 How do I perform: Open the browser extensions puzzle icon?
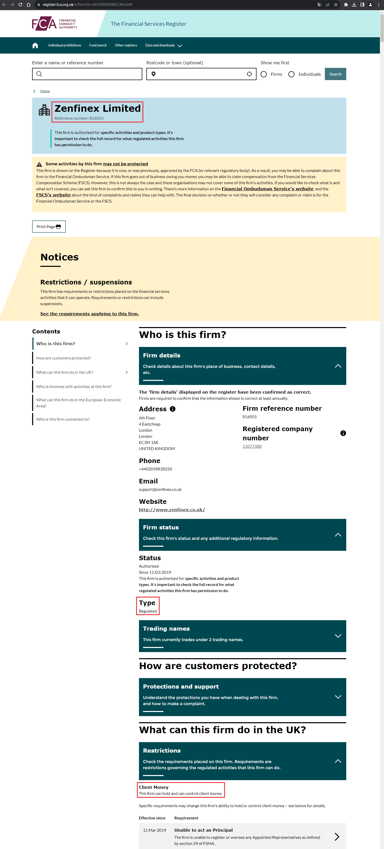[x=346, y=5]
